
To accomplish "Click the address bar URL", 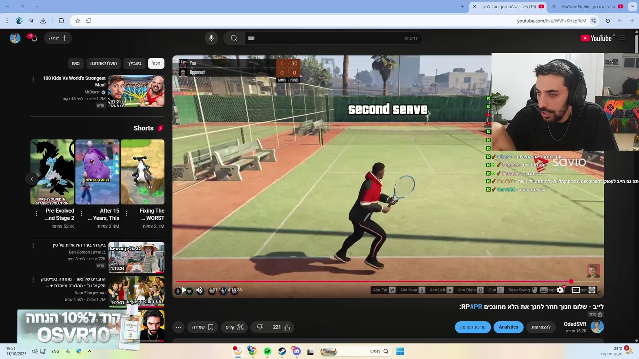I will coord(552,21).
